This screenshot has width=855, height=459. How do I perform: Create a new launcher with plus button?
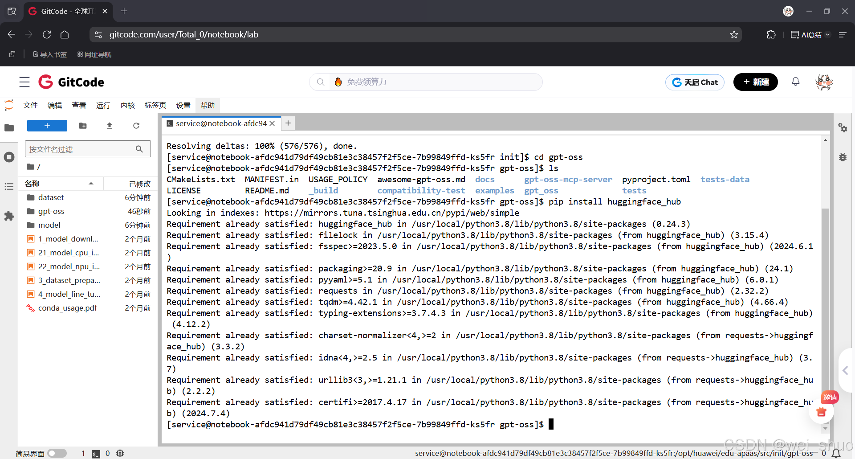47,126
